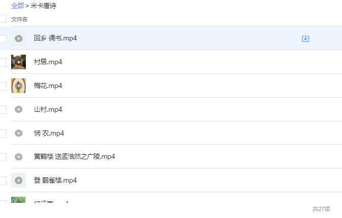Open 村居.mp4 video thumbnail
The height and width of the screenshot is (218, 342).
[x=19, y=62]
